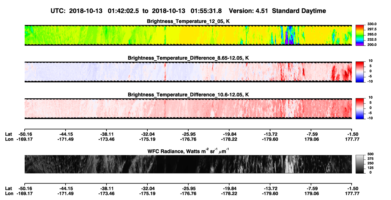Click the 'Lat' axis label beneath the WFC panel
Viewport: 391px width, 200px height.
pos(9,188)
